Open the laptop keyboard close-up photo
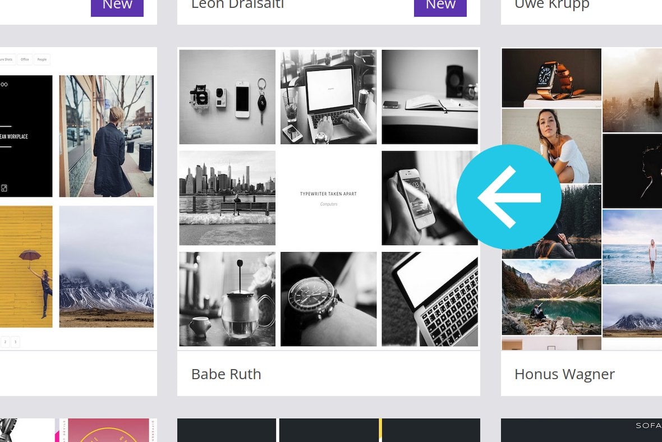The width and height of the screenshot is (662, 442). [430, 299]
